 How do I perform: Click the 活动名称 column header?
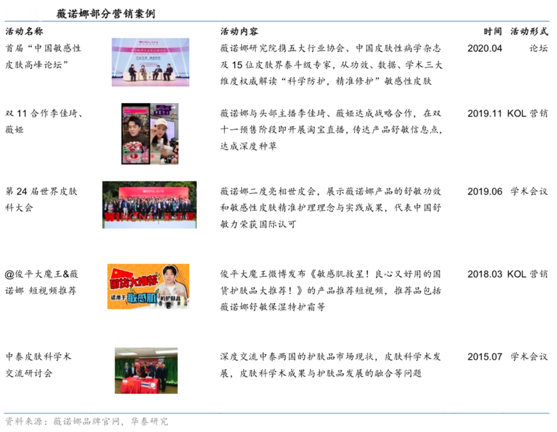point(24,32)
